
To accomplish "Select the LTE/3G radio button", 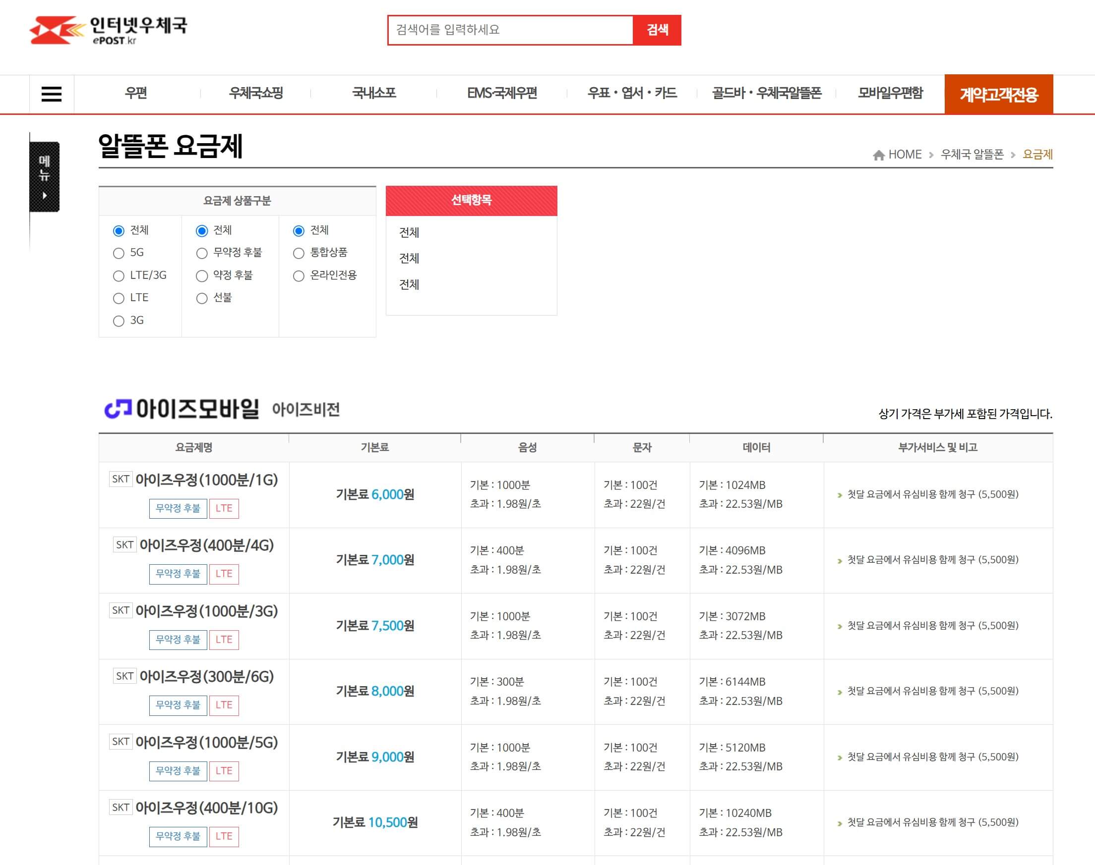I will click(x=119, y=276).
